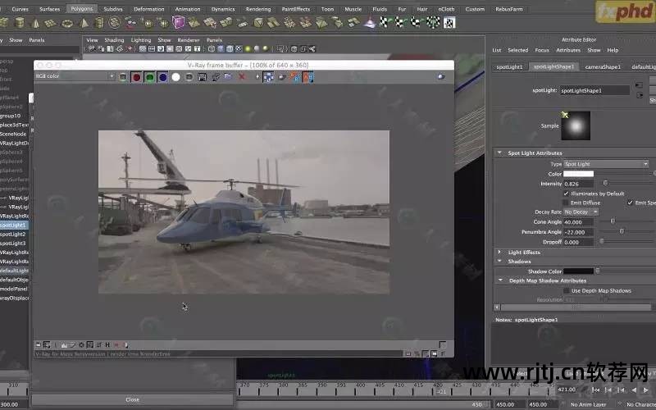Image resolution: width=656 pixels, height=410 pixels.
Task: Click the polygon plane shelf icon
Action: click(x=51, y=23)
